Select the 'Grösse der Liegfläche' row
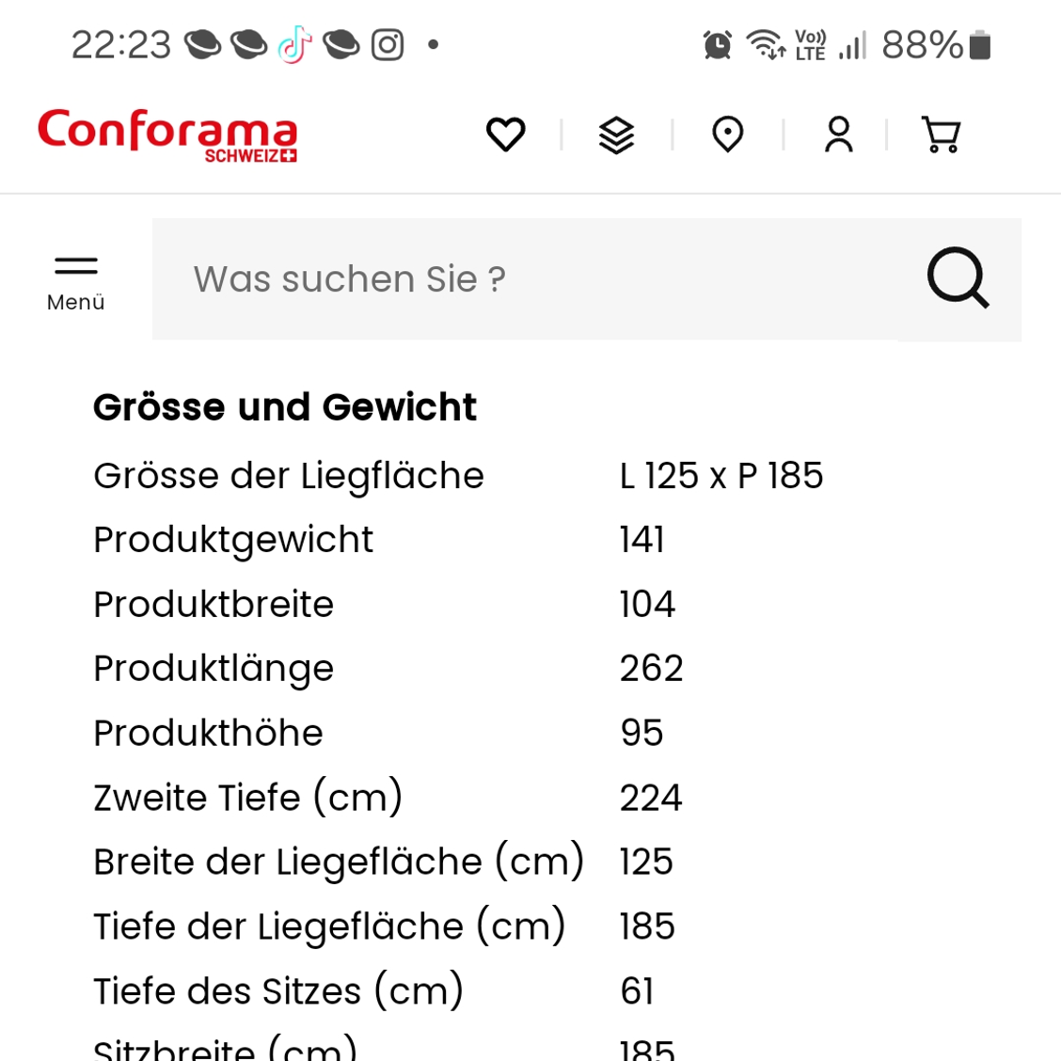This screenshot has height=1061, width=1061. pos(458,476)
